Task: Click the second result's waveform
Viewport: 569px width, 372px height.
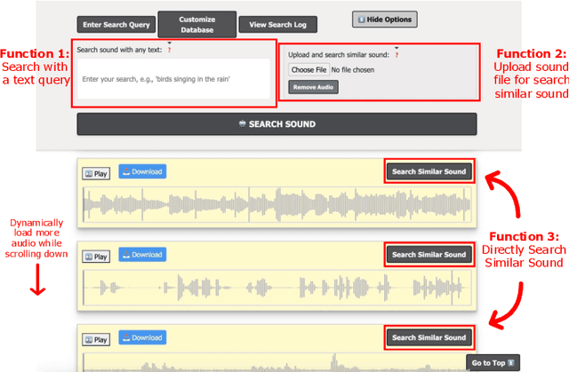Action: coord(277,288)
